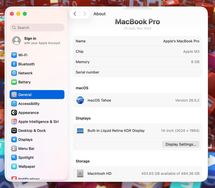The width and height of the screenshot is (215, 188).
Task: Close the window with red button
Action: pos(12,14)
